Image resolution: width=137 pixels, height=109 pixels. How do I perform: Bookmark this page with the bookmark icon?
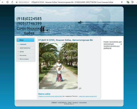pos(122,2)
